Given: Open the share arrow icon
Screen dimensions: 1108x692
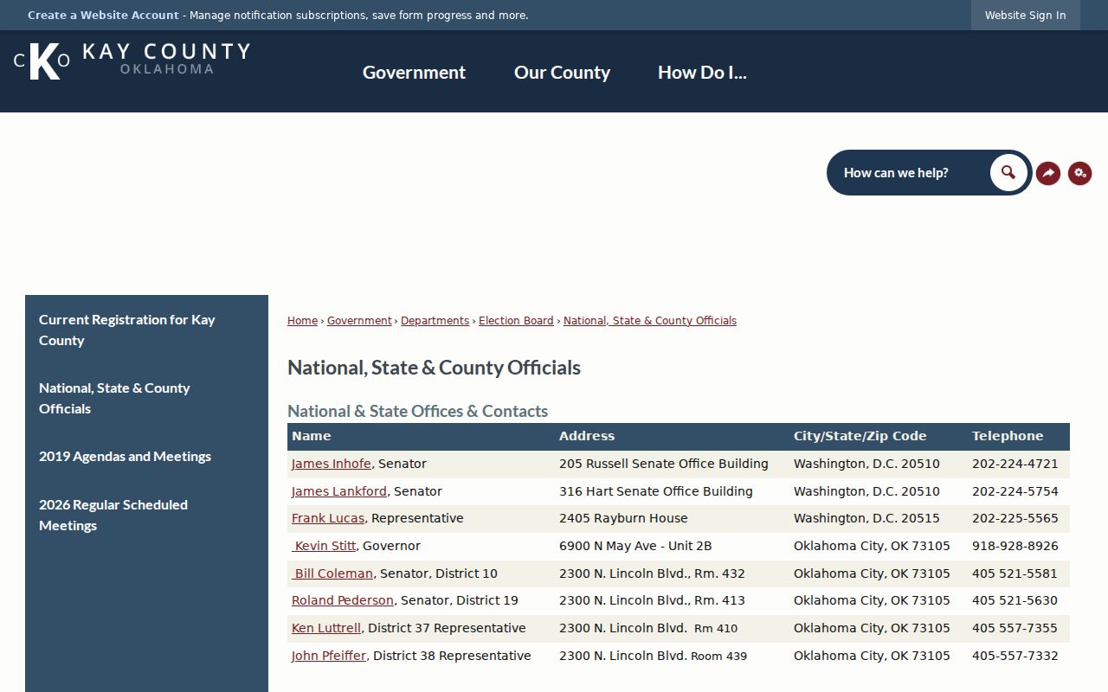Looking at the screenshot, I should pos(1048,173).
